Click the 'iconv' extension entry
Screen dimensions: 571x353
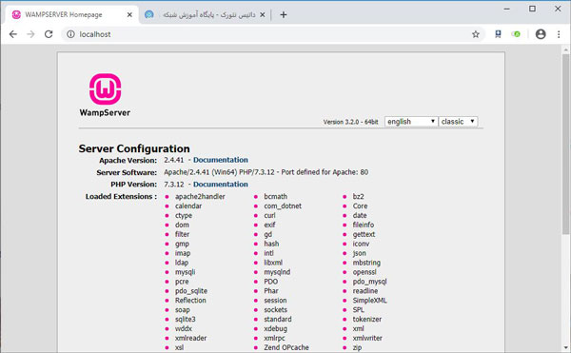click(361, 244)
